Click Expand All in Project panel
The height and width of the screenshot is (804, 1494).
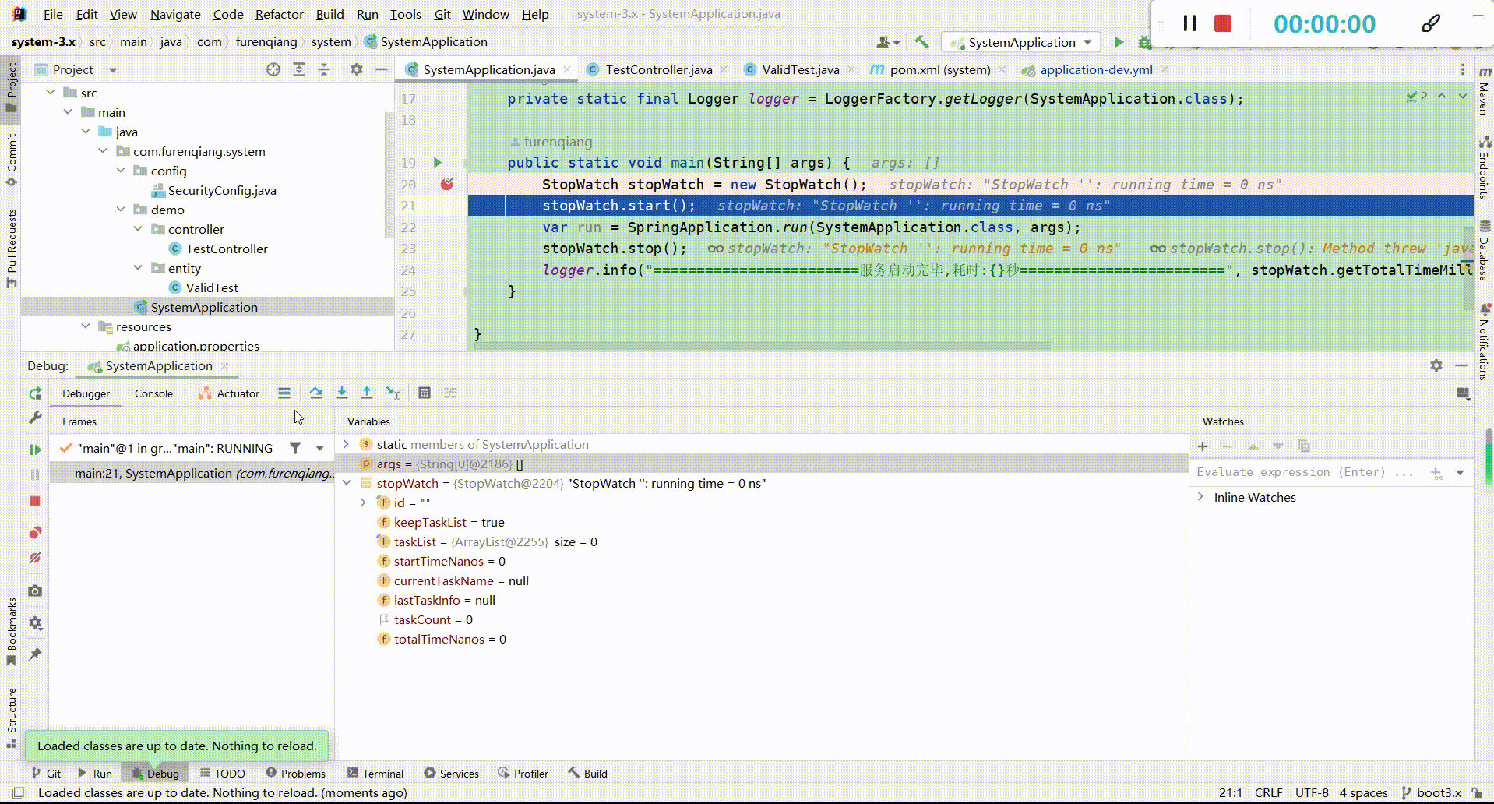coord(299,69)
